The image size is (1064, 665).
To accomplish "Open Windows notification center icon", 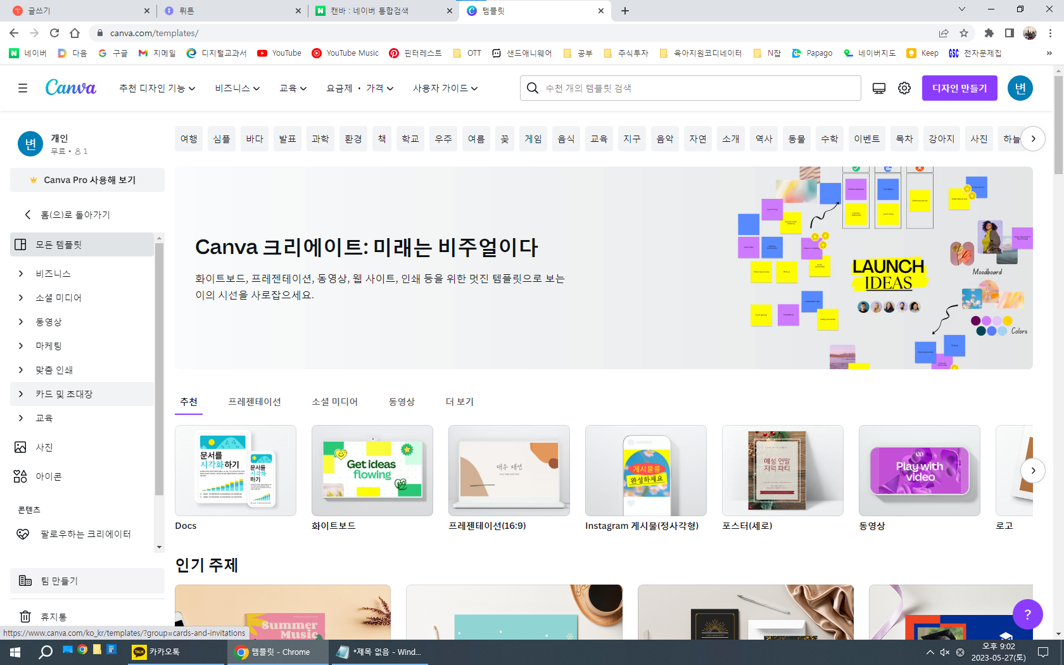I will point(1043,652).
